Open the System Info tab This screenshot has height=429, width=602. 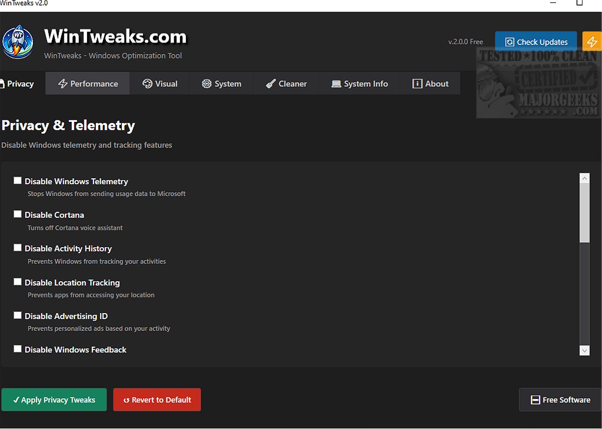click(360, 83)
